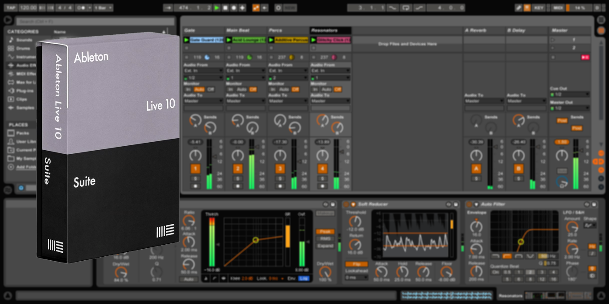Click Expand mode button in compressor

coord(325,246)
